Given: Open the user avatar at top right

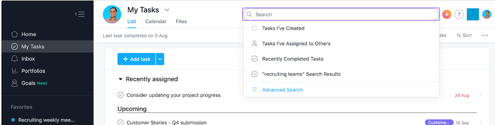Looking at the screenshot, I should (x=487, y=14).
